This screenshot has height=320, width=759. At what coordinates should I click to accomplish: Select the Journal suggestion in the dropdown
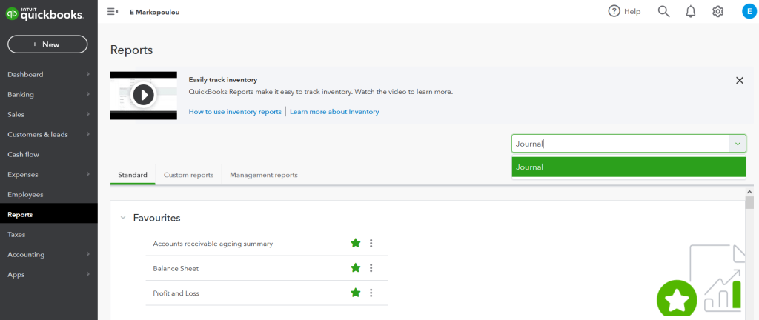629,167
